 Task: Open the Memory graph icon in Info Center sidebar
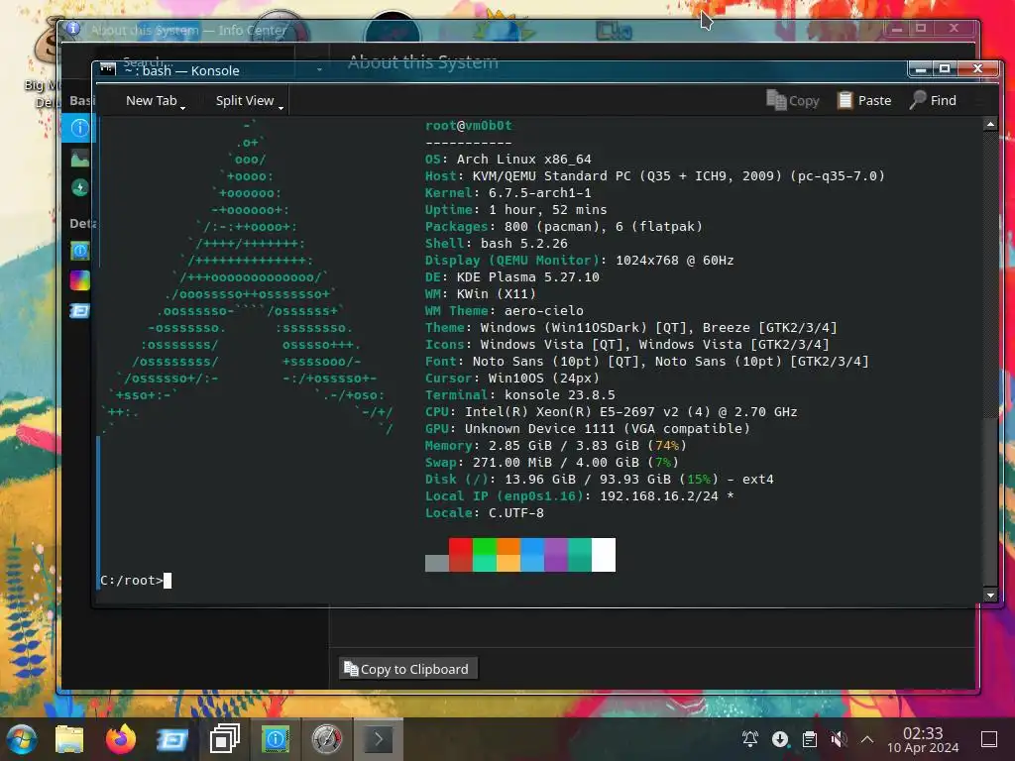point(79,158)
